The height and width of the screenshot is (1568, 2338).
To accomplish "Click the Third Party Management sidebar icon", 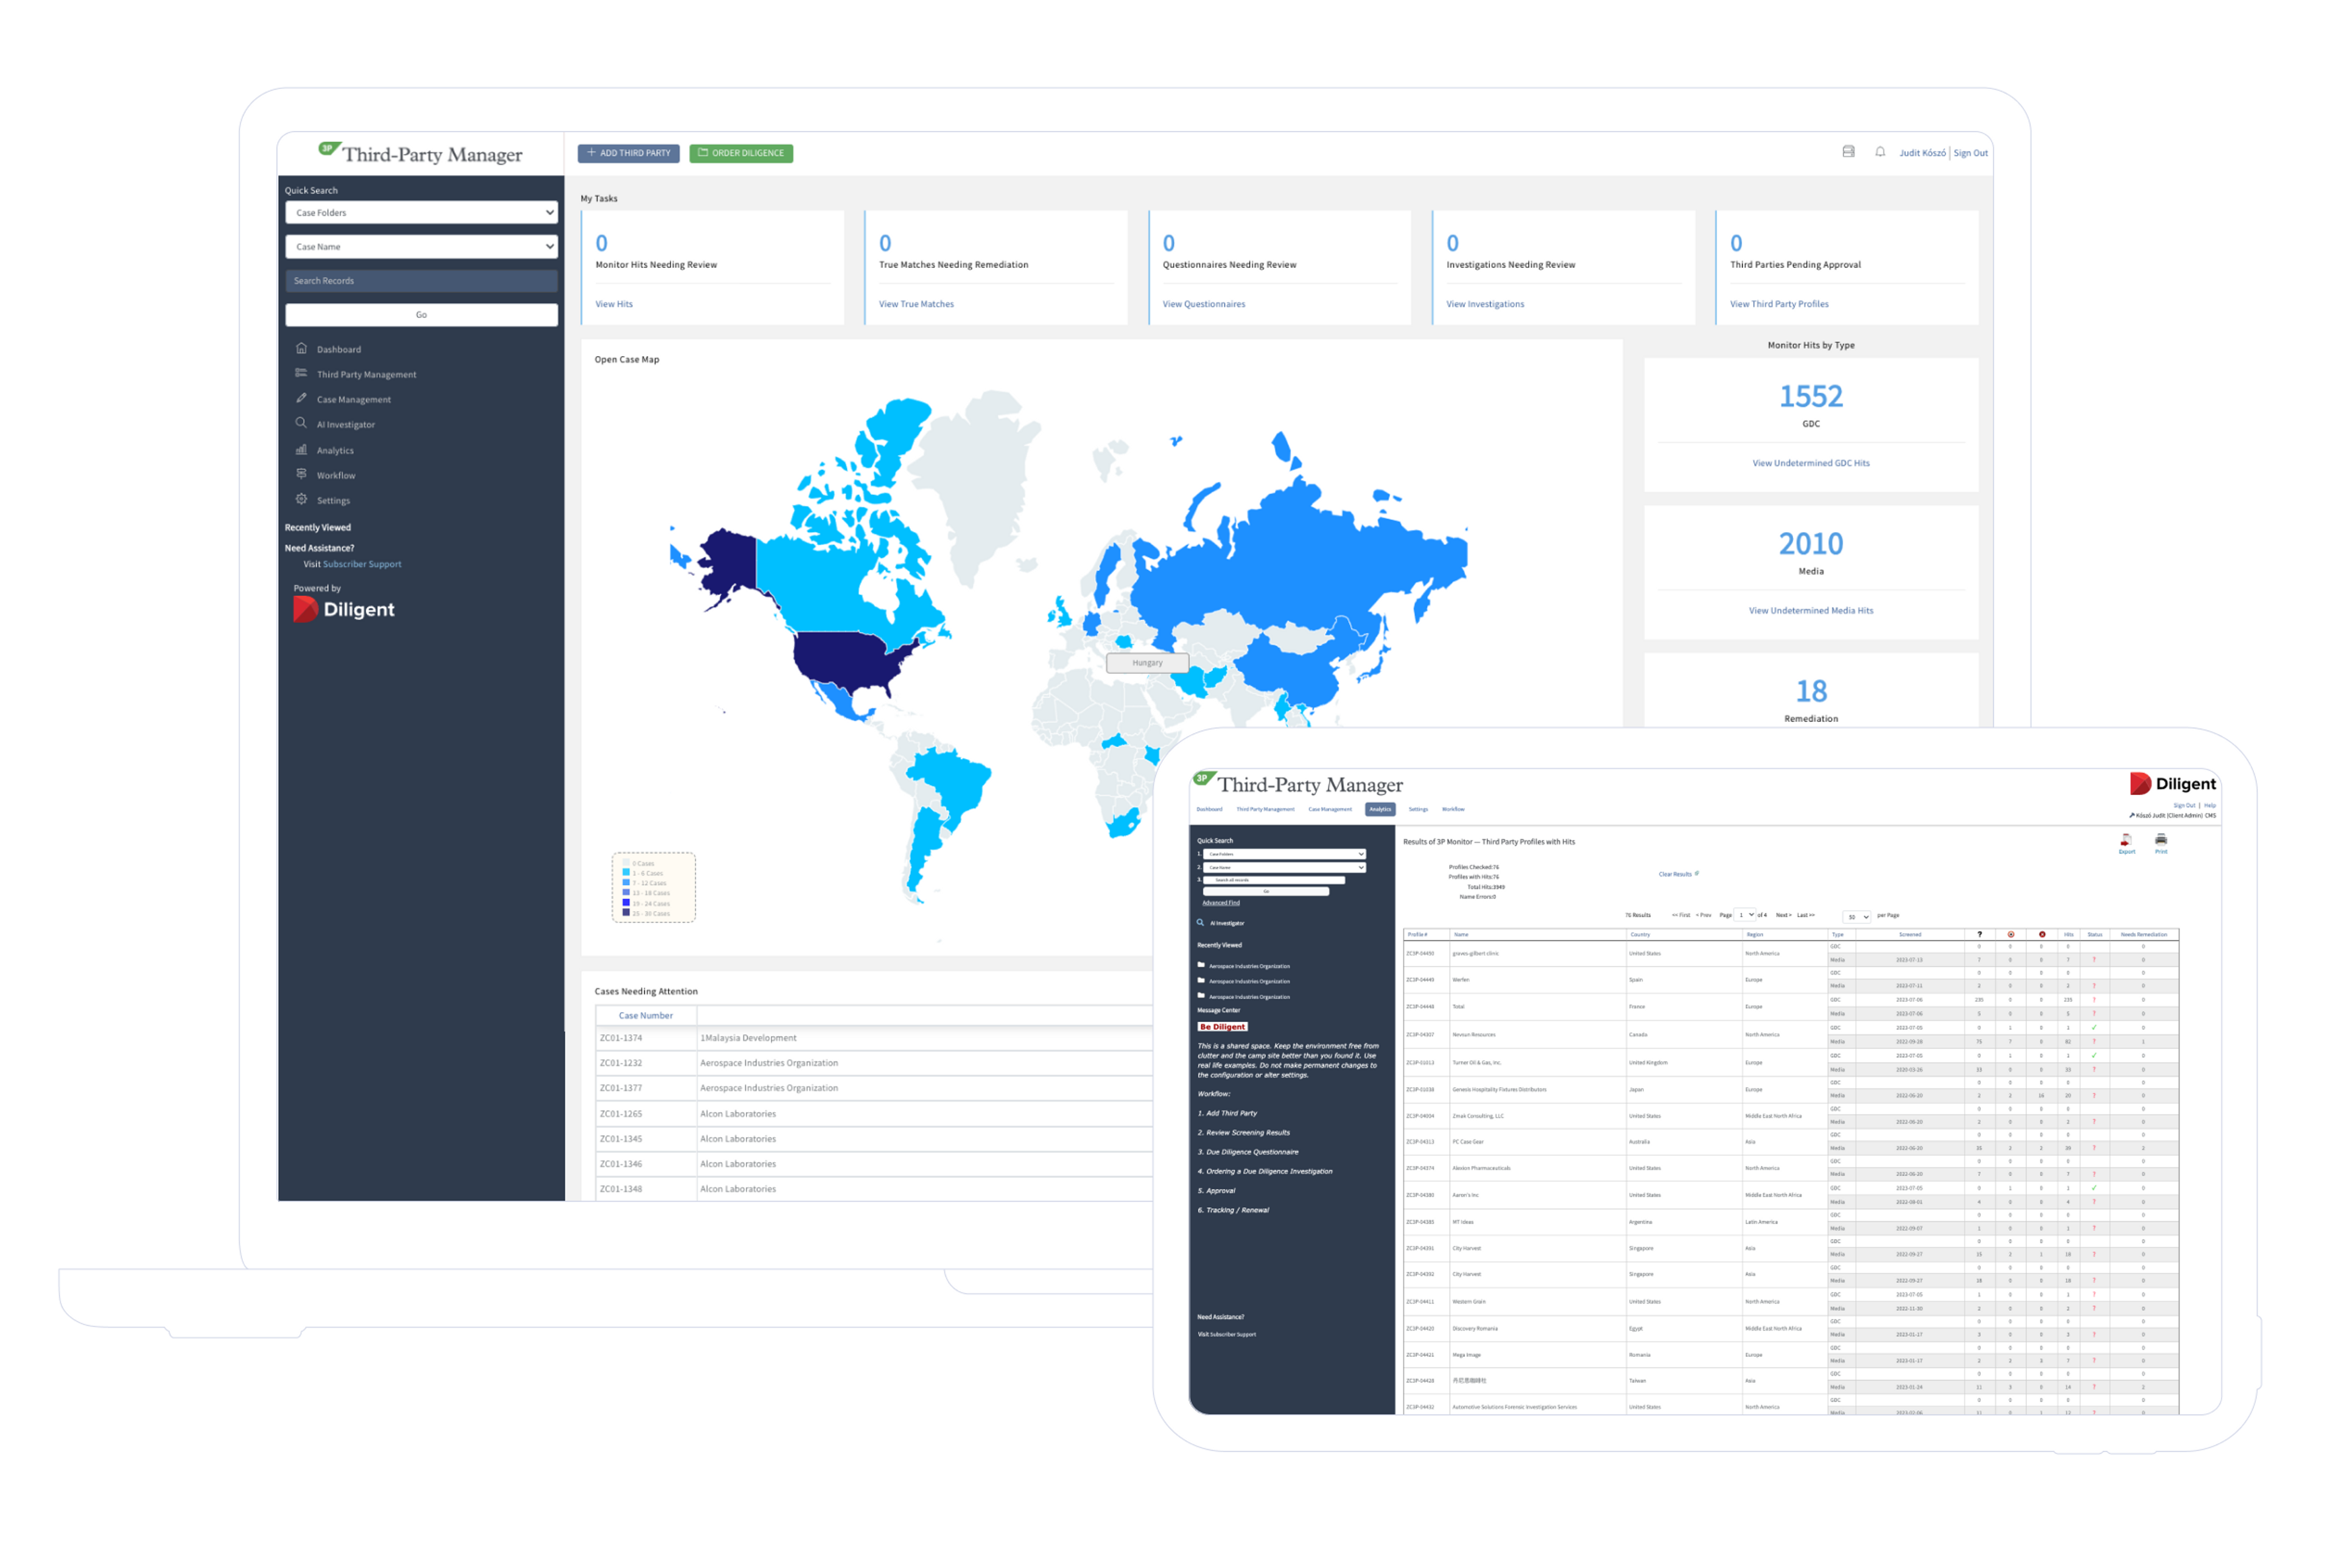I will point(301,373).
